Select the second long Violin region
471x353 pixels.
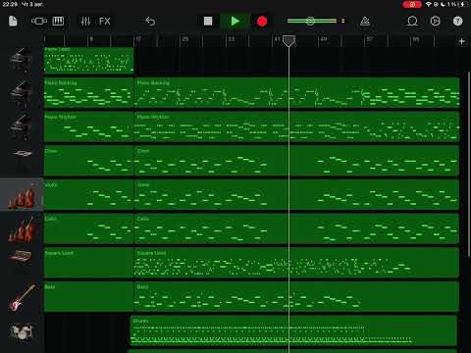pos(297,194)
